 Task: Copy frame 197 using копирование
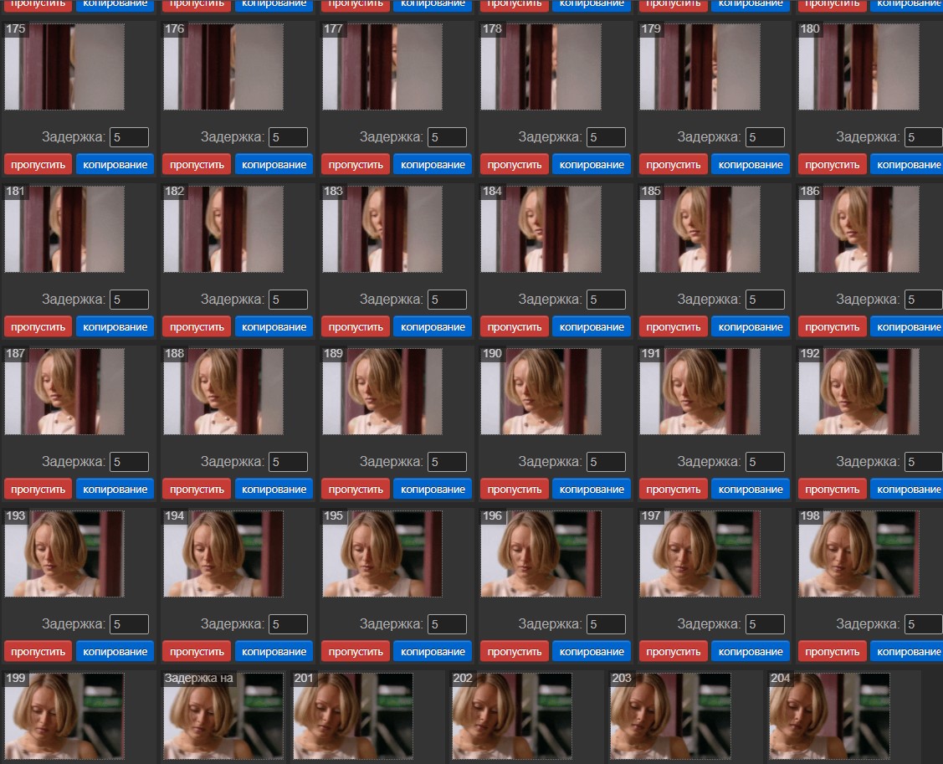tap(750, 652)
